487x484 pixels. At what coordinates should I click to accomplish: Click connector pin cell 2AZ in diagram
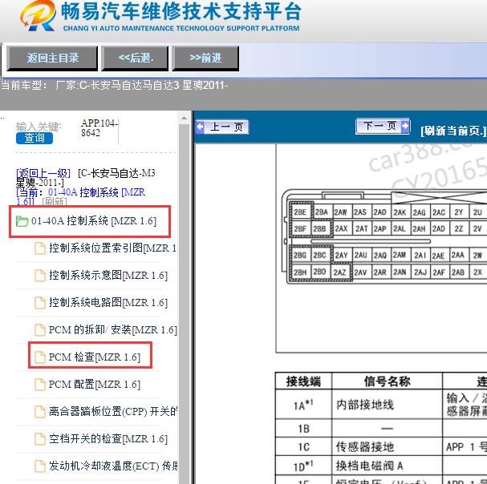340,272
